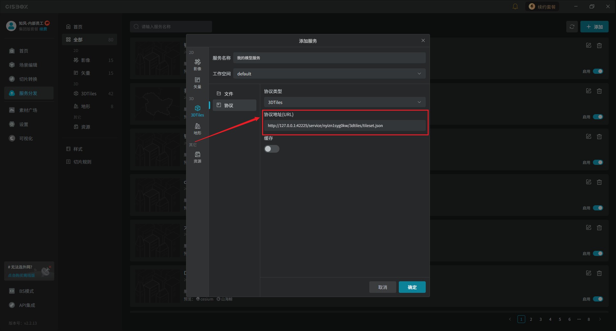
Task: Select the 矢量 vector type in dialog
Action: pyautogui.click(x=197, y=82)
